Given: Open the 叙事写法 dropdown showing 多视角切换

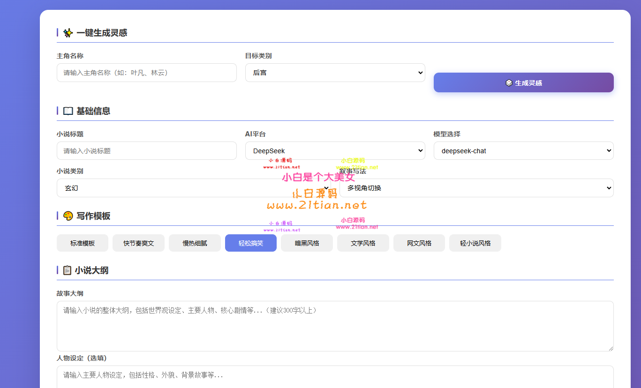Looking at the screenshot, I should click(476, 188).
